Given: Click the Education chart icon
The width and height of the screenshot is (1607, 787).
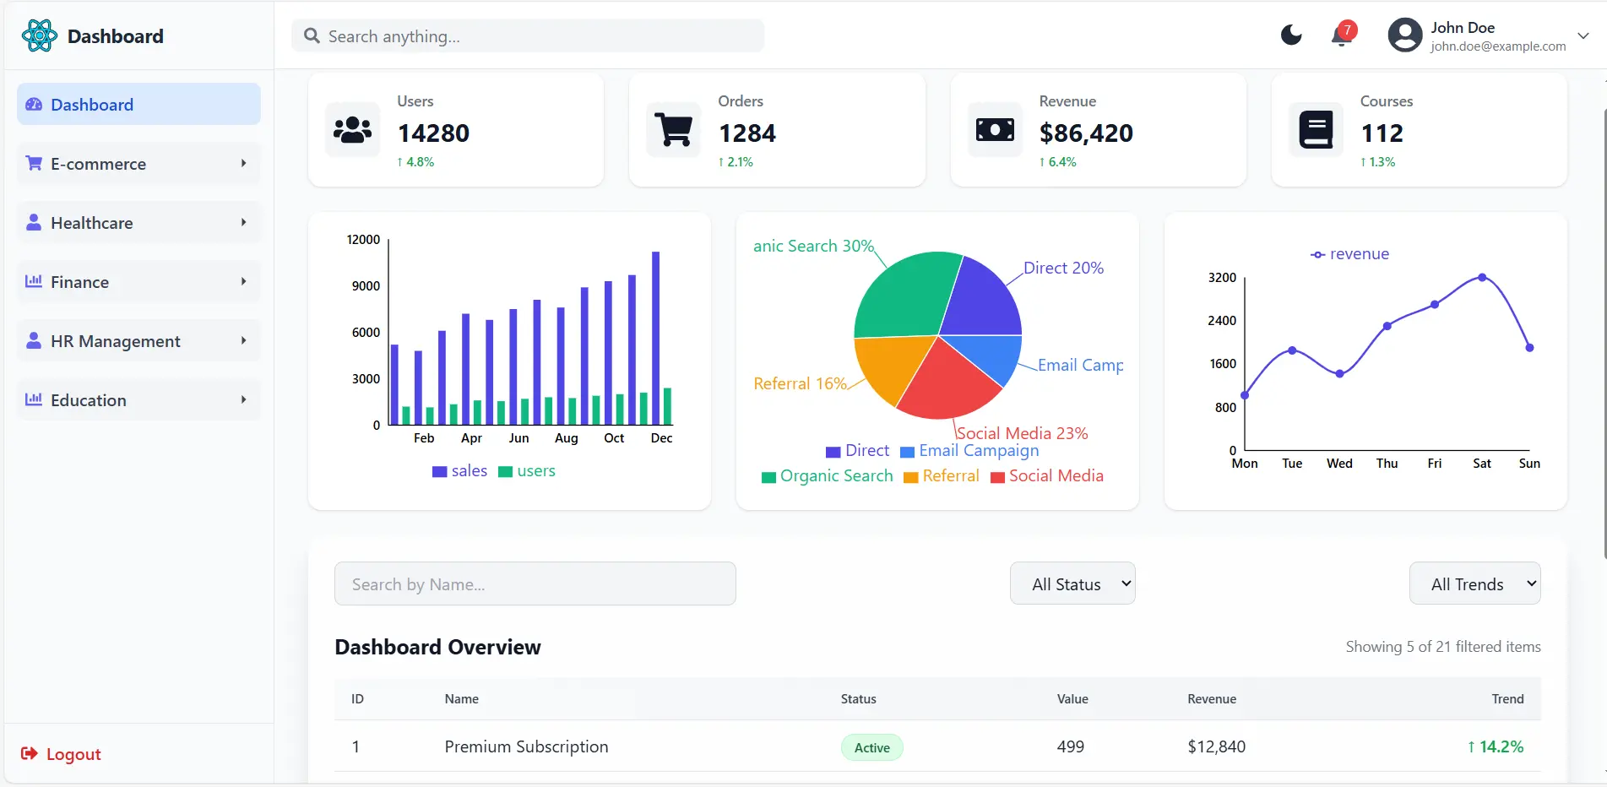Looking at the screenshot, I should coord(34,399).
